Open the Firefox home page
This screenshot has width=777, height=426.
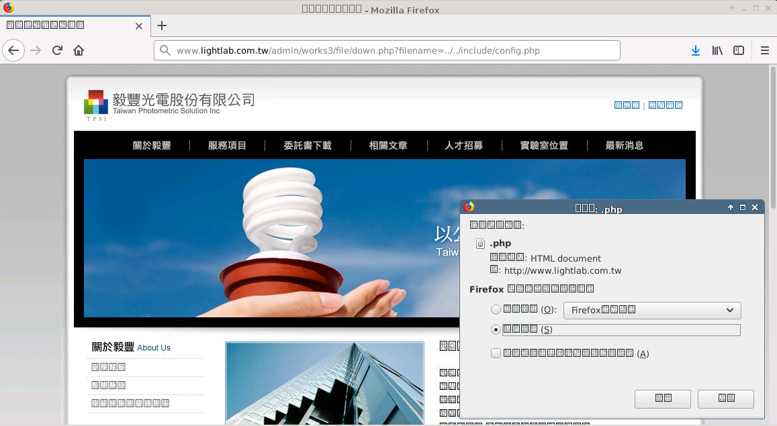click(x=79, y=50)
